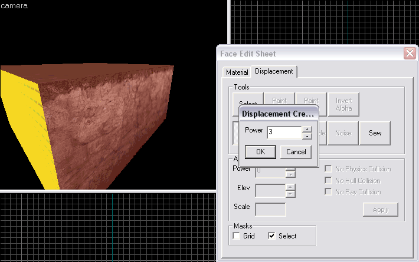Activate the Sew displacement tool

click(375, 133)
